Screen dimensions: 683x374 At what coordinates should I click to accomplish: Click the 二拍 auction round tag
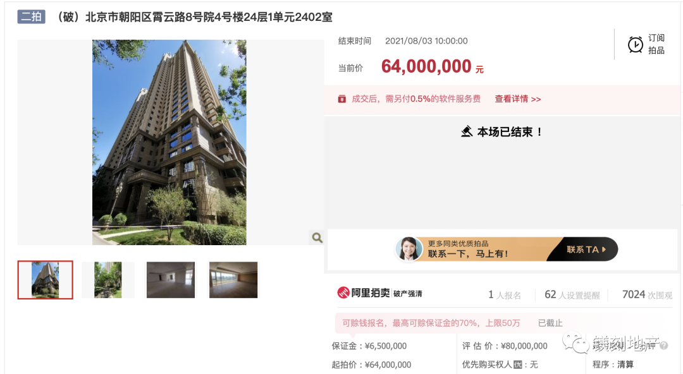pyautogui.click(x=32, y=17)
